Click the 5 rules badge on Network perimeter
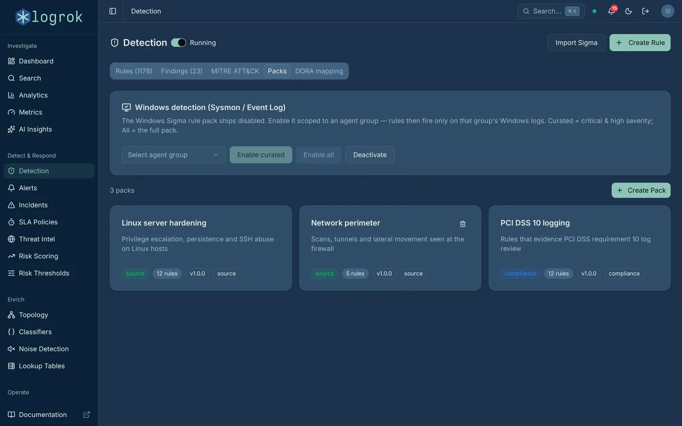This screenshot has width=682, height=426. 355,274
